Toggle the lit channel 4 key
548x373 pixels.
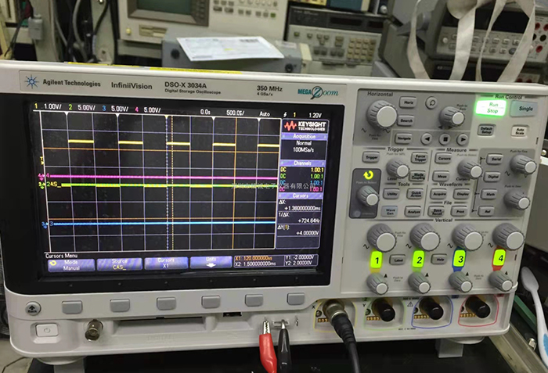point(499,259)
